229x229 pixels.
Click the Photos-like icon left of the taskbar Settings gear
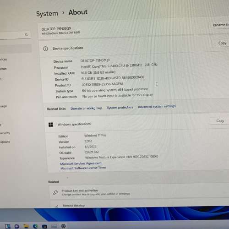click(54, 226)
